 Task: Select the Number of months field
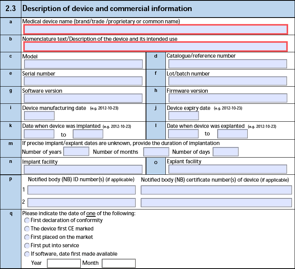[x=156, y=152]
